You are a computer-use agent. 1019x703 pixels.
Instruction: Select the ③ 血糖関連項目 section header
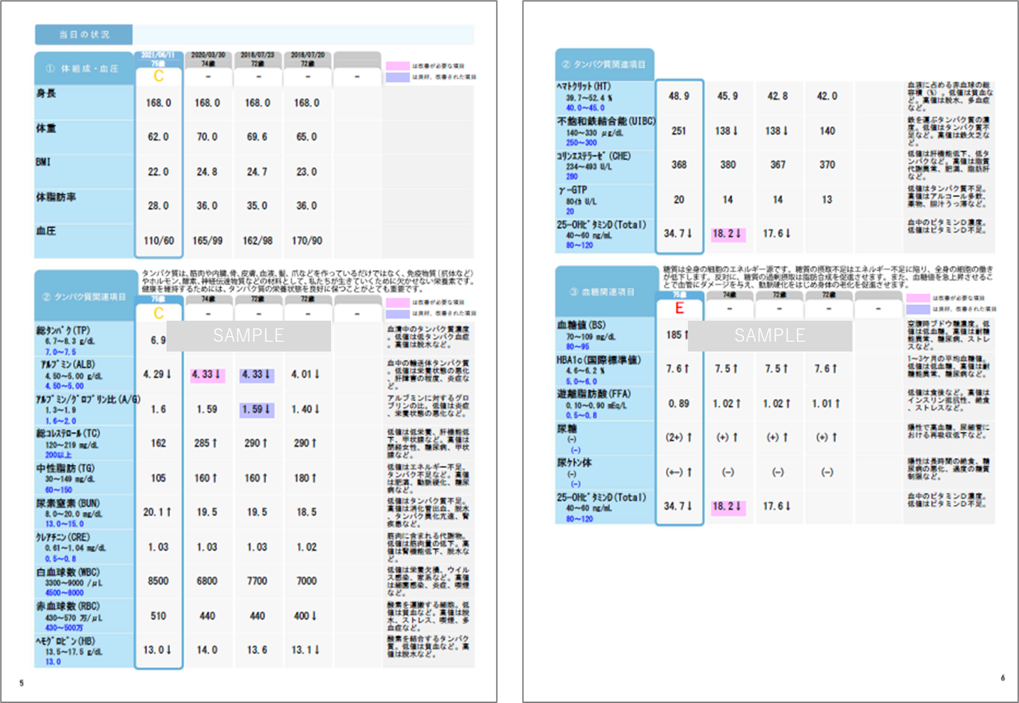pos(605,291)
